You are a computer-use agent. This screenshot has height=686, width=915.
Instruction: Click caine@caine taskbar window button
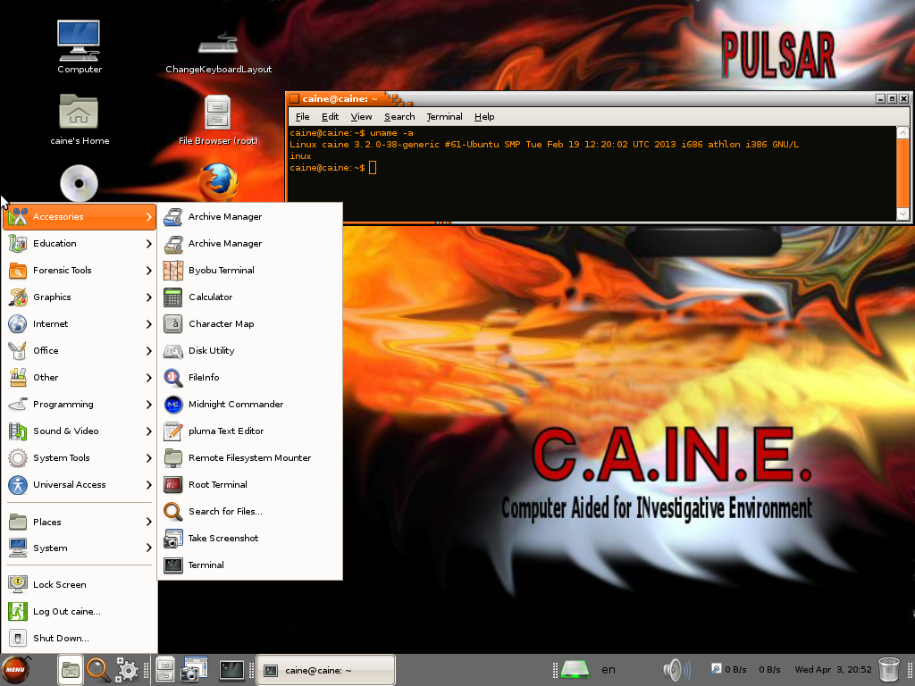click(325, 670)
